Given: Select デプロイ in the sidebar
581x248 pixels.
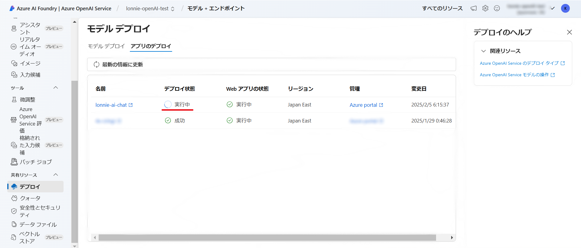Looking at the screenshot, I should tap(36, 187).
